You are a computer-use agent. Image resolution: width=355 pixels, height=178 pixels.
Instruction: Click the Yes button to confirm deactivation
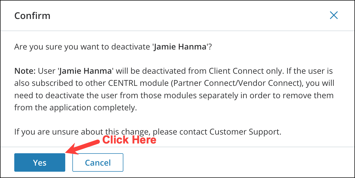40,162
